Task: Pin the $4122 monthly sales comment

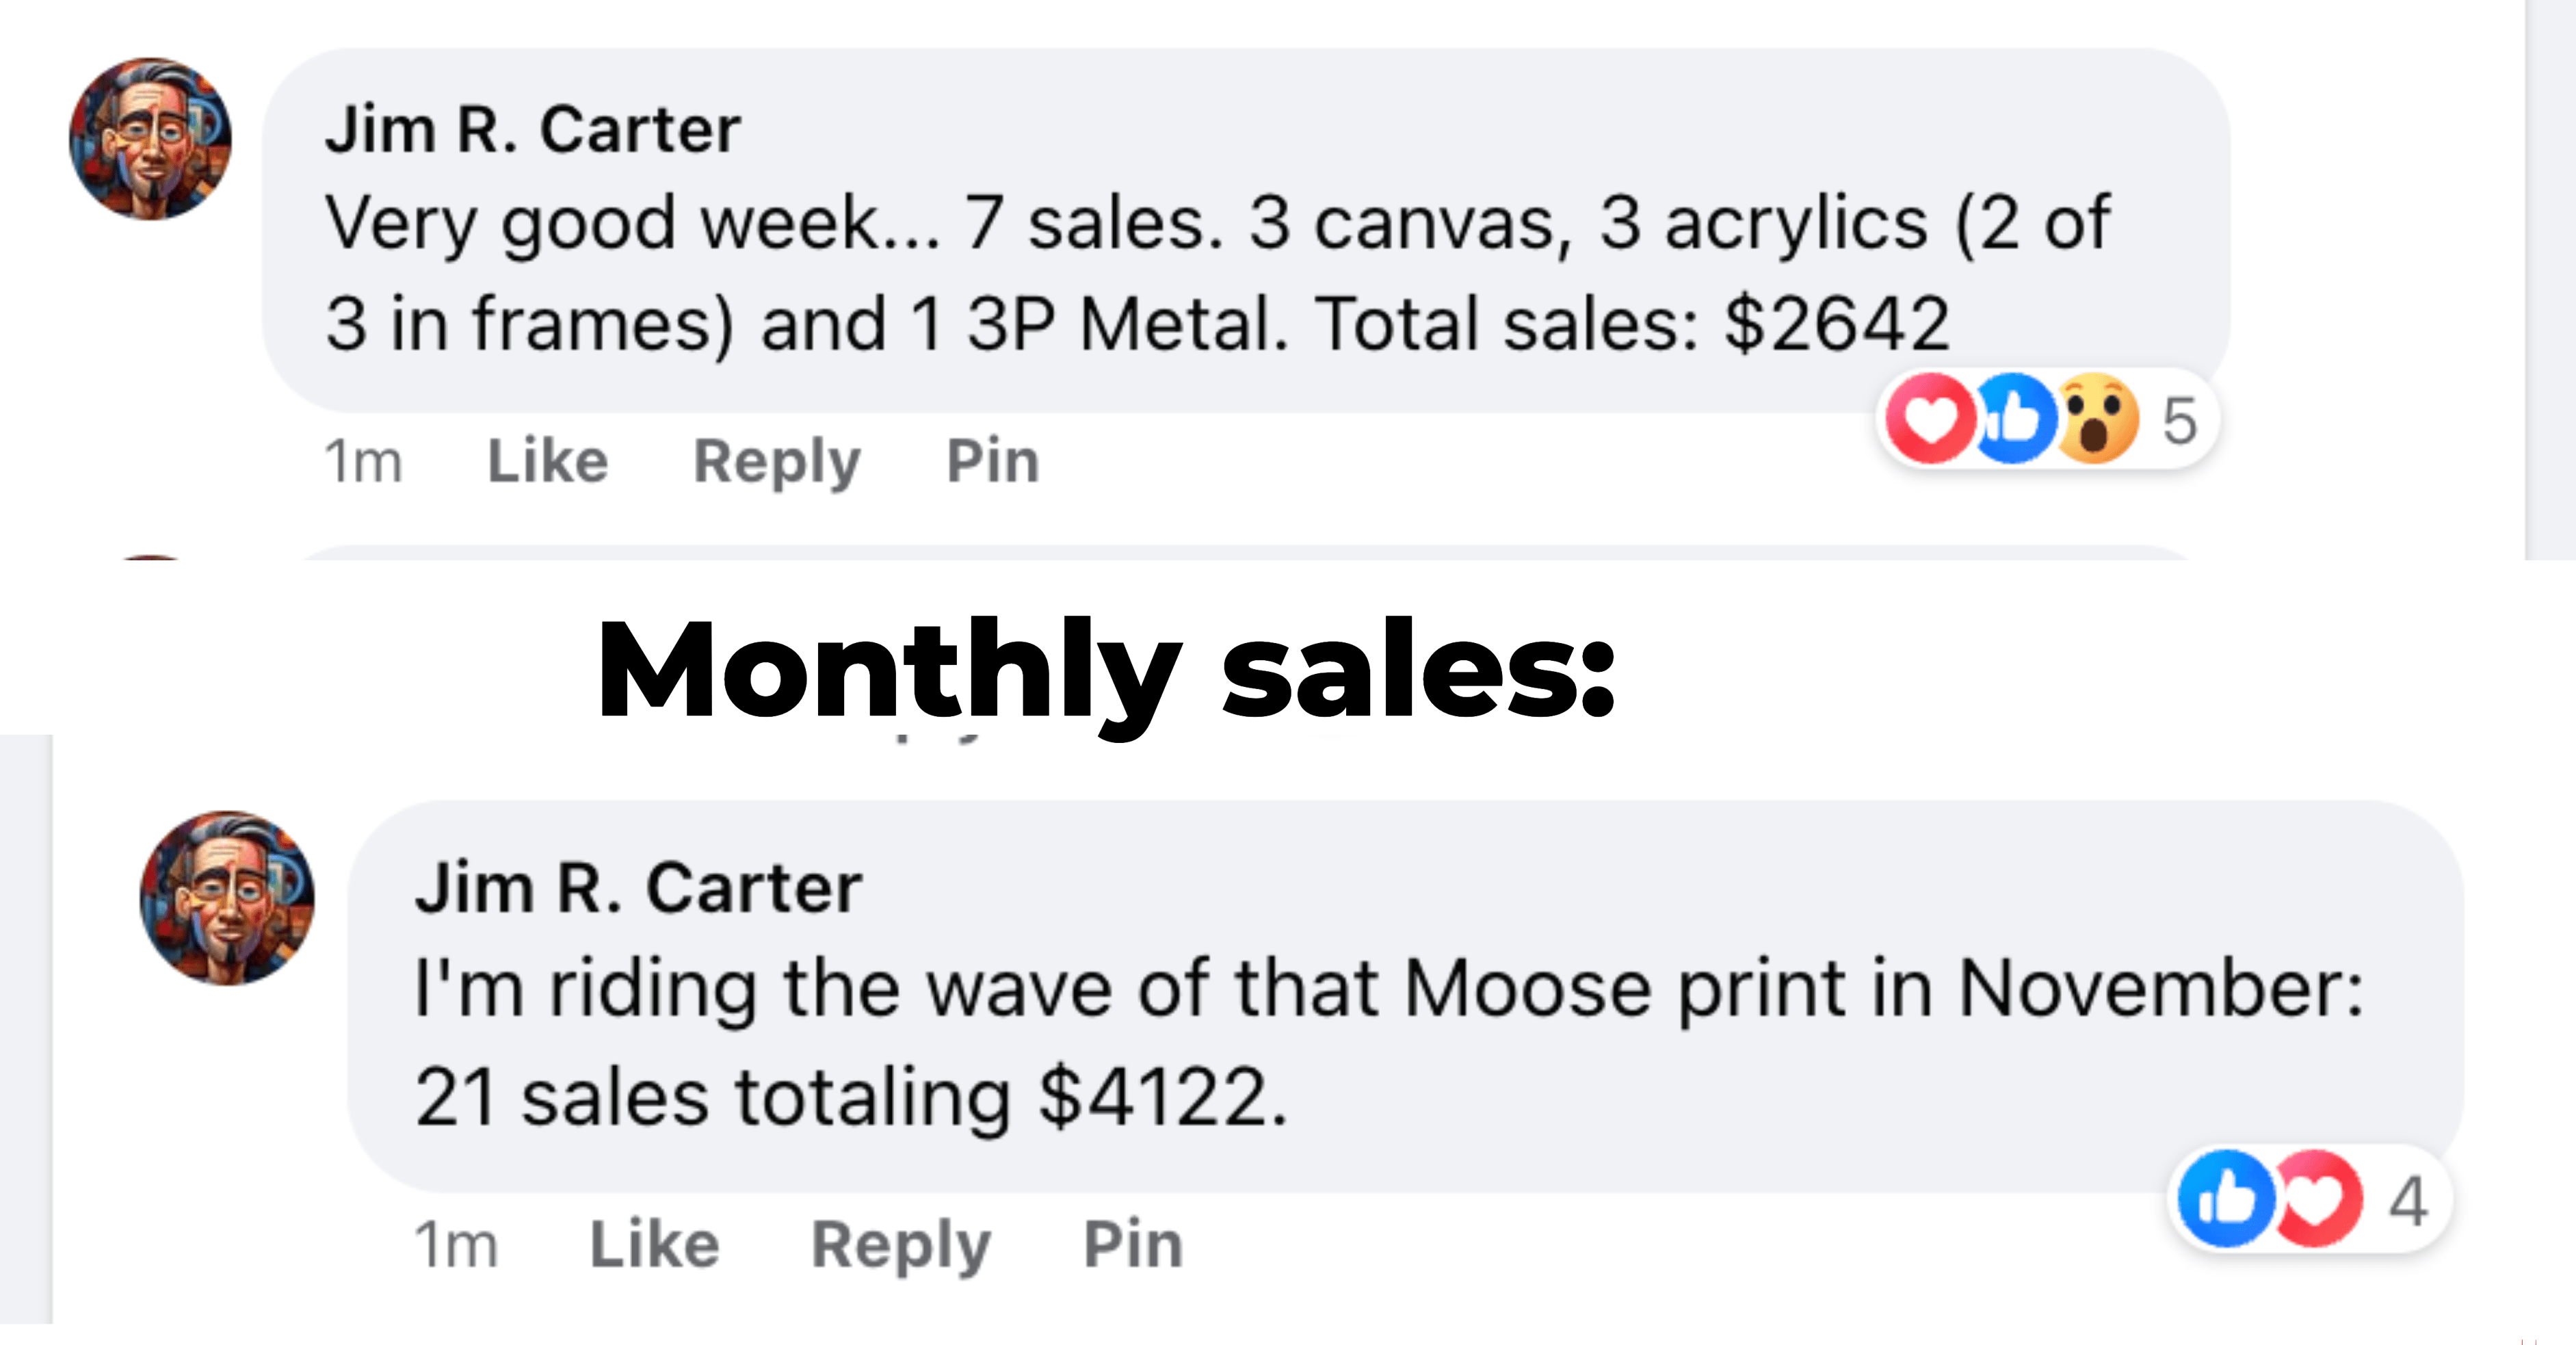Action: pos(1133,1244)
